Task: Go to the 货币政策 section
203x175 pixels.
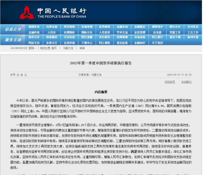Action: [x=69, y=27]
